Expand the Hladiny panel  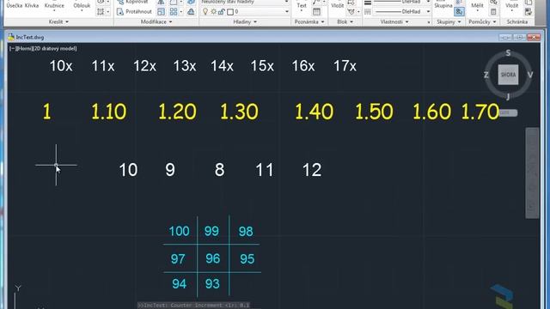pos(245,21)
